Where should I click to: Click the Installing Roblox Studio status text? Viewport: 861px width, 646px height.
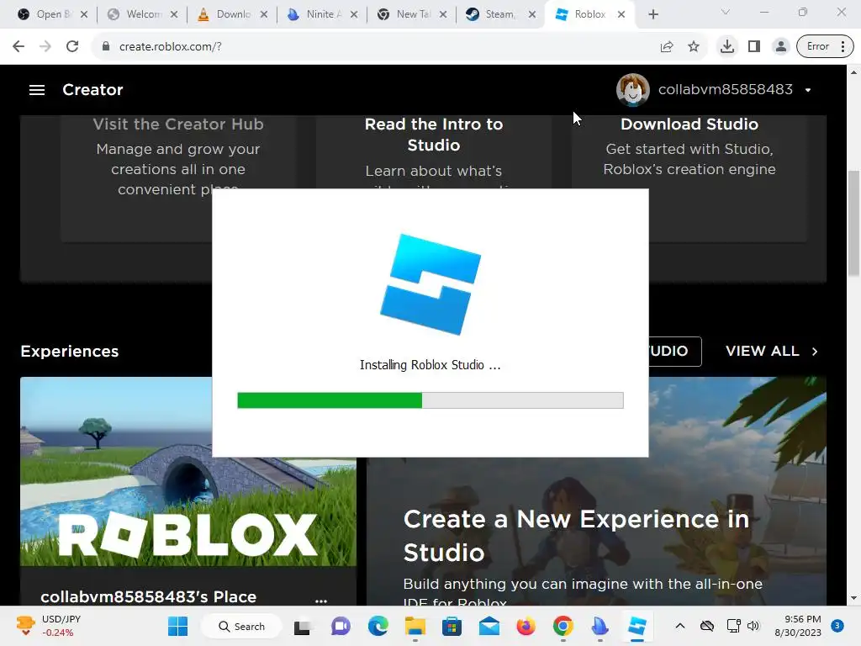click(430, 365)
